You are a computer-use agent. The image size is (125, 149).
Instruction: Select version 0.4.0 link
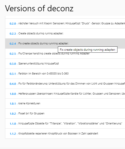pos(13,84)
